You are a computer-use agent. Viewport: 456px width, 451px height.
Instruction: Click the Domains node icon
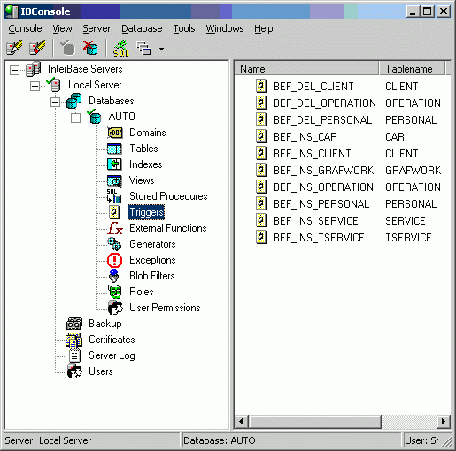click(114, 133)
